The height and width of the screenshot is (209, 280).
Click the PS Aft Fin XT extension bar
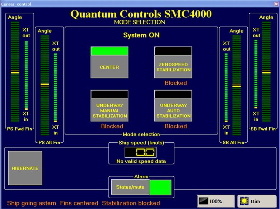(55, 87)
